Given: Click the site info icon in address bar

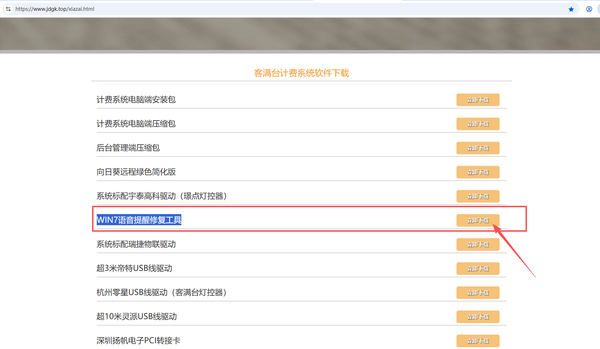Looking at the screenshot, I should [x=8, y=9].
